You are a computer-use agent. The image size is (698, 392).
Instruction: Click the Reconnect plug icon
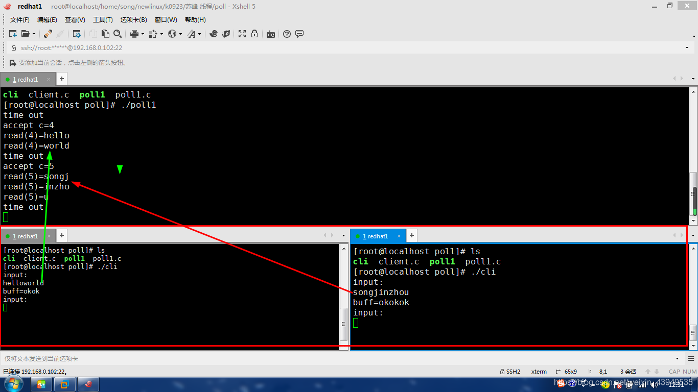[x=60, y=34]
